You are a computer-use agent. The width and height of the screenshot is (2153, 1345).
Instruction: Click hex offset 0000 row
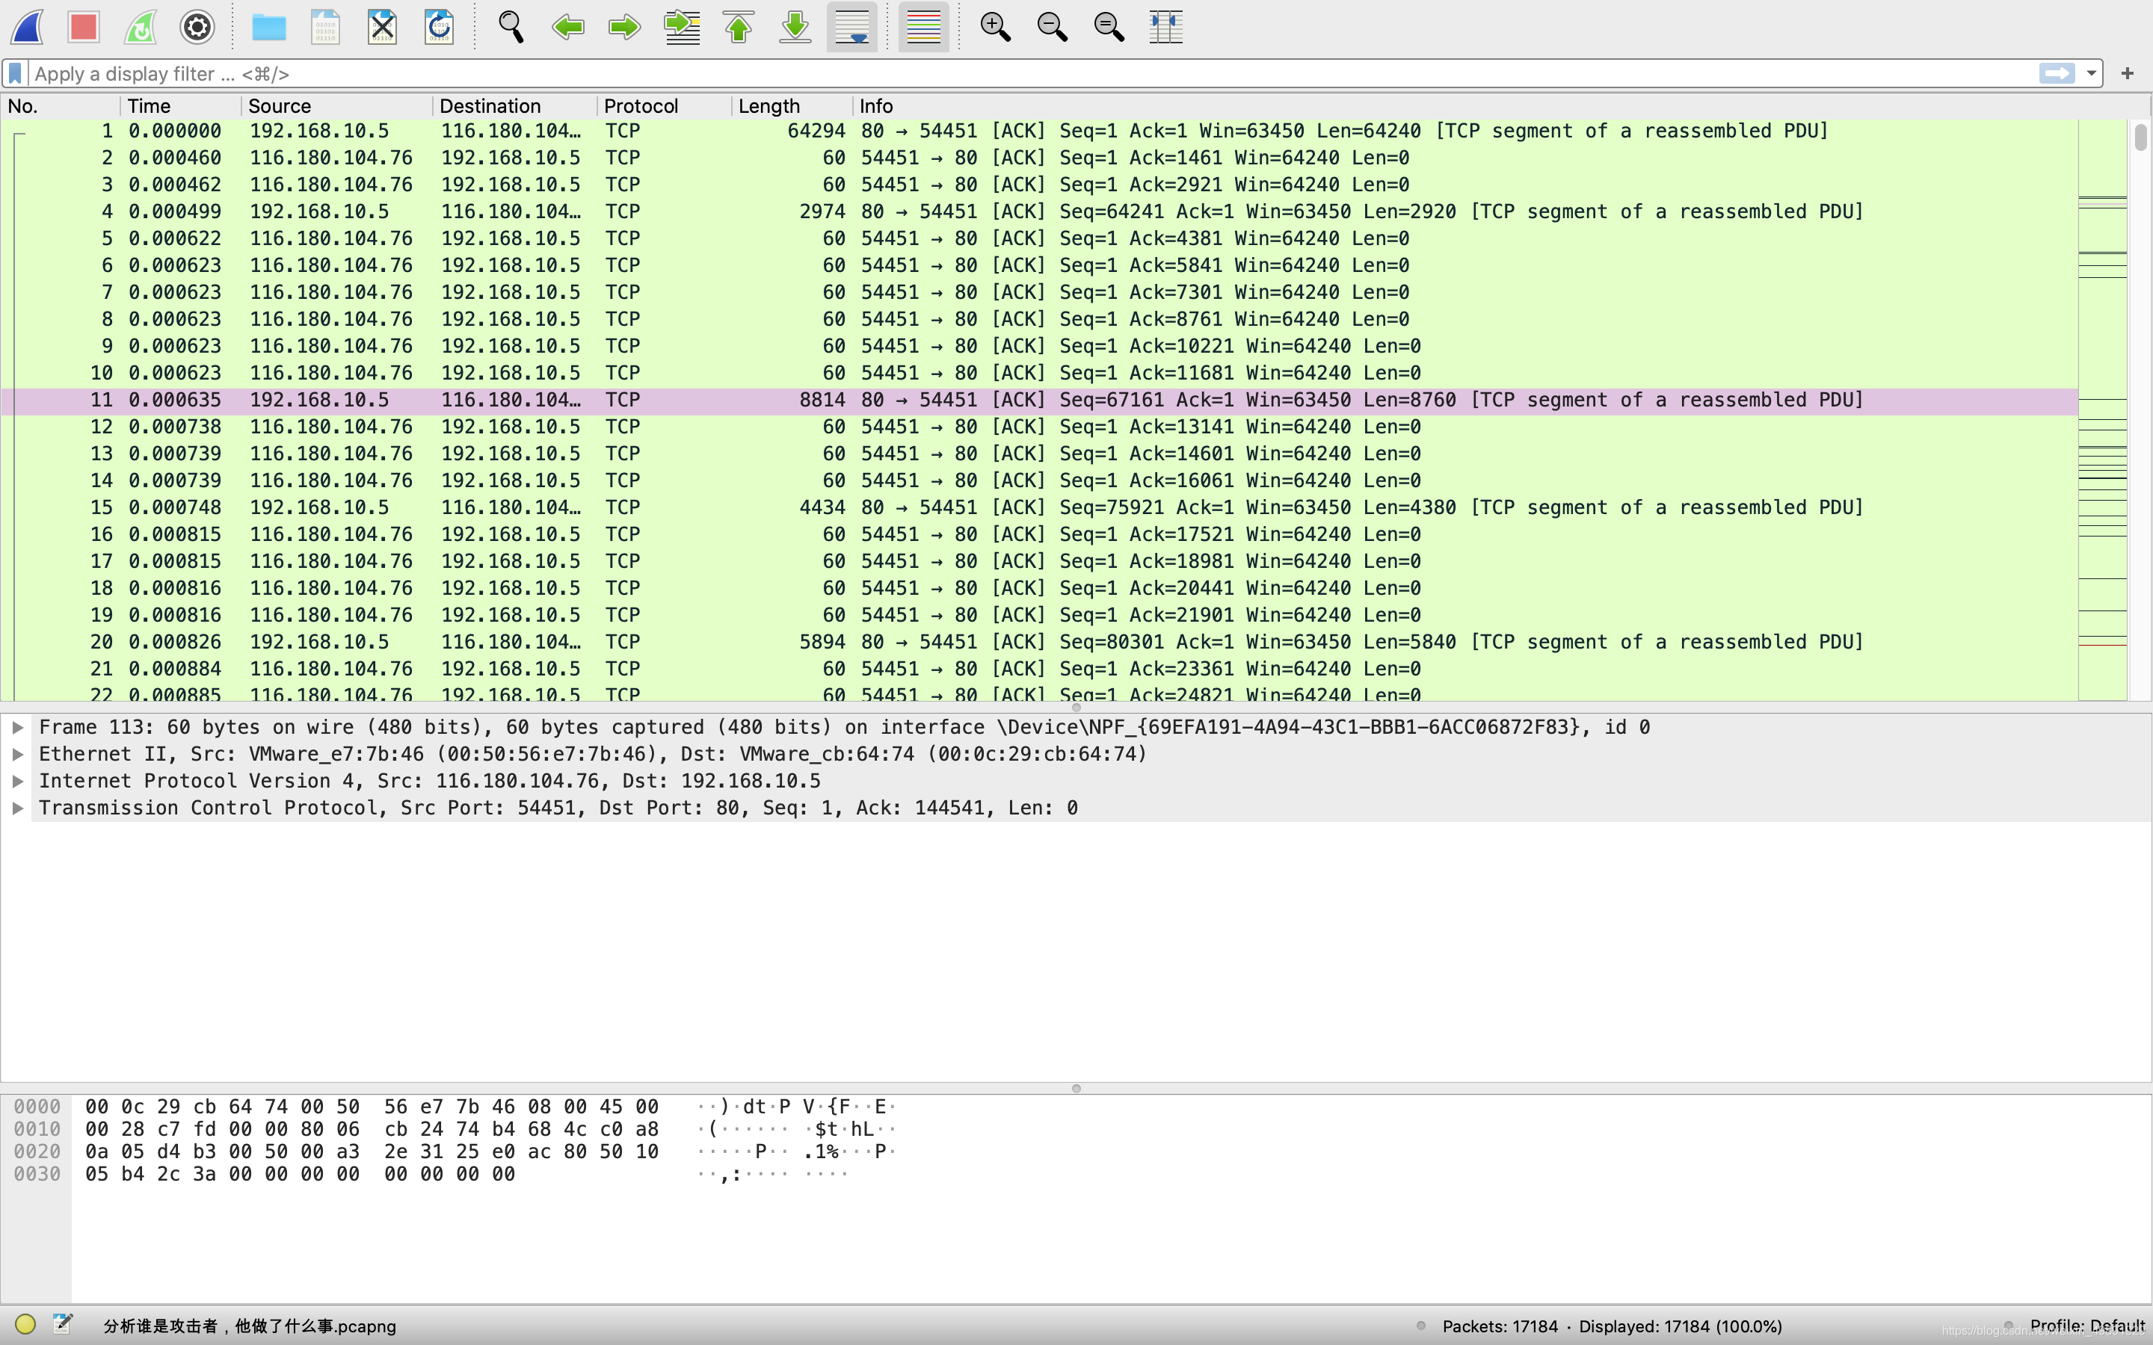[x=37, y=1107]
